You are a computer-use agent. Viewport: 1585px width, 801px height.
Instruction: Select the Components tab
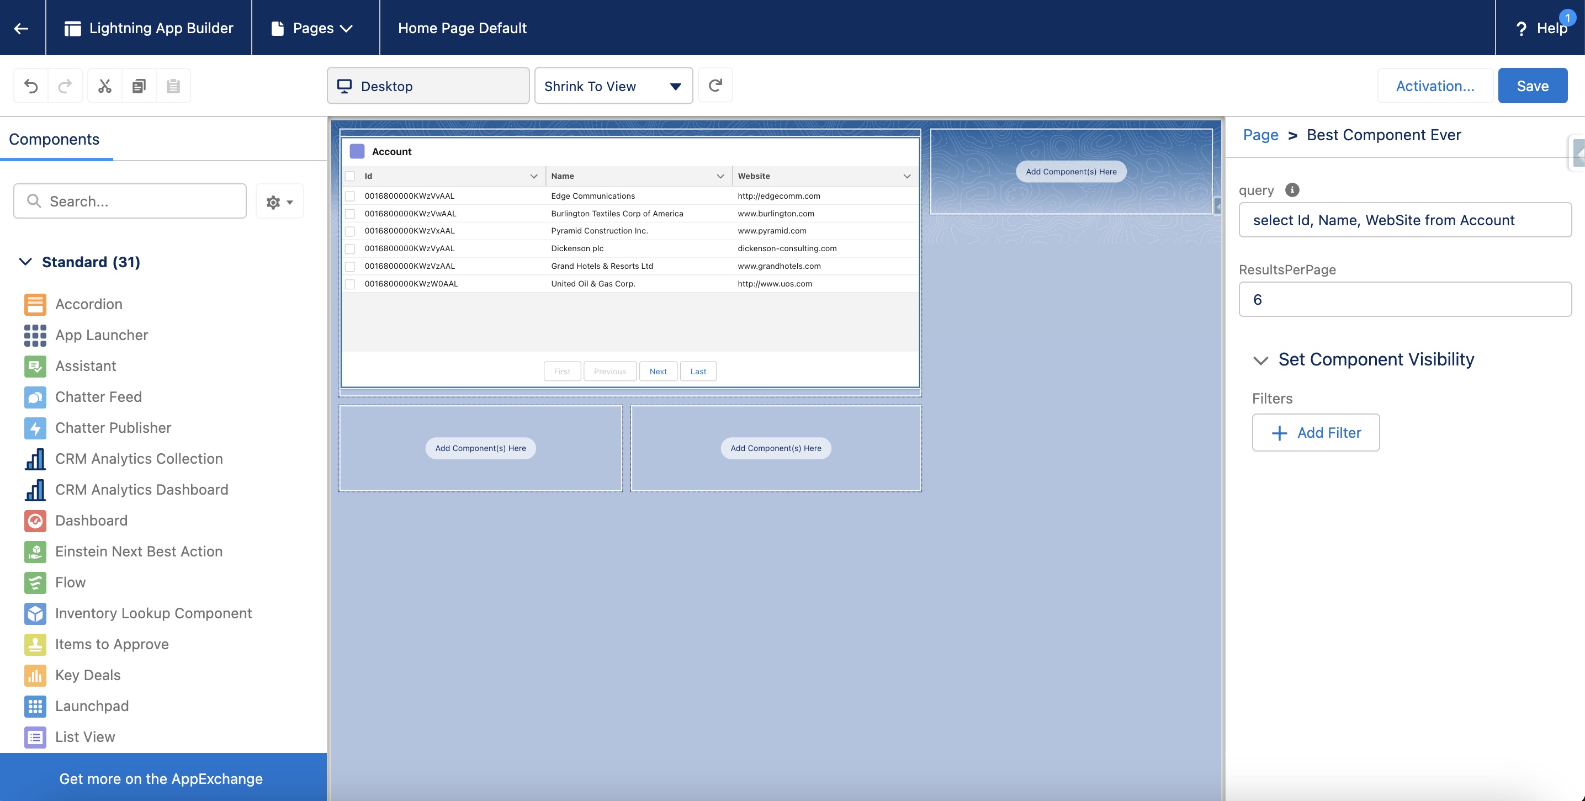pos(54,139)
